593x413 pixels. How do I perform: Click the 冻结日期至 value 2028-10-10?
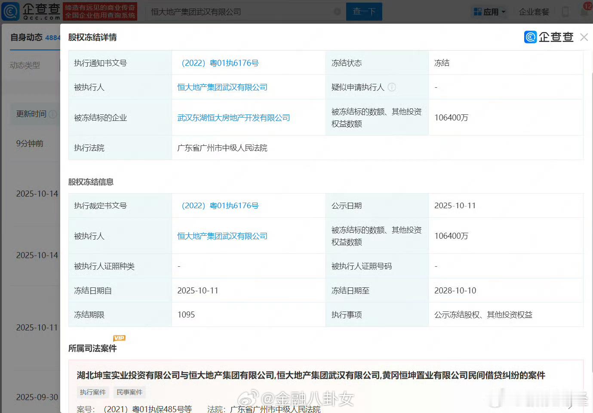(455, 291)
